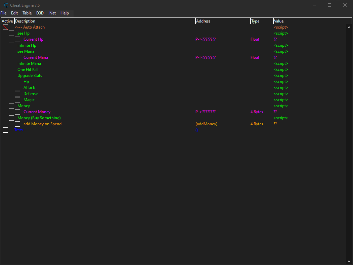Activate the Infinite Hp checkbox
The image size is (353, 265).
click(11, 45)
